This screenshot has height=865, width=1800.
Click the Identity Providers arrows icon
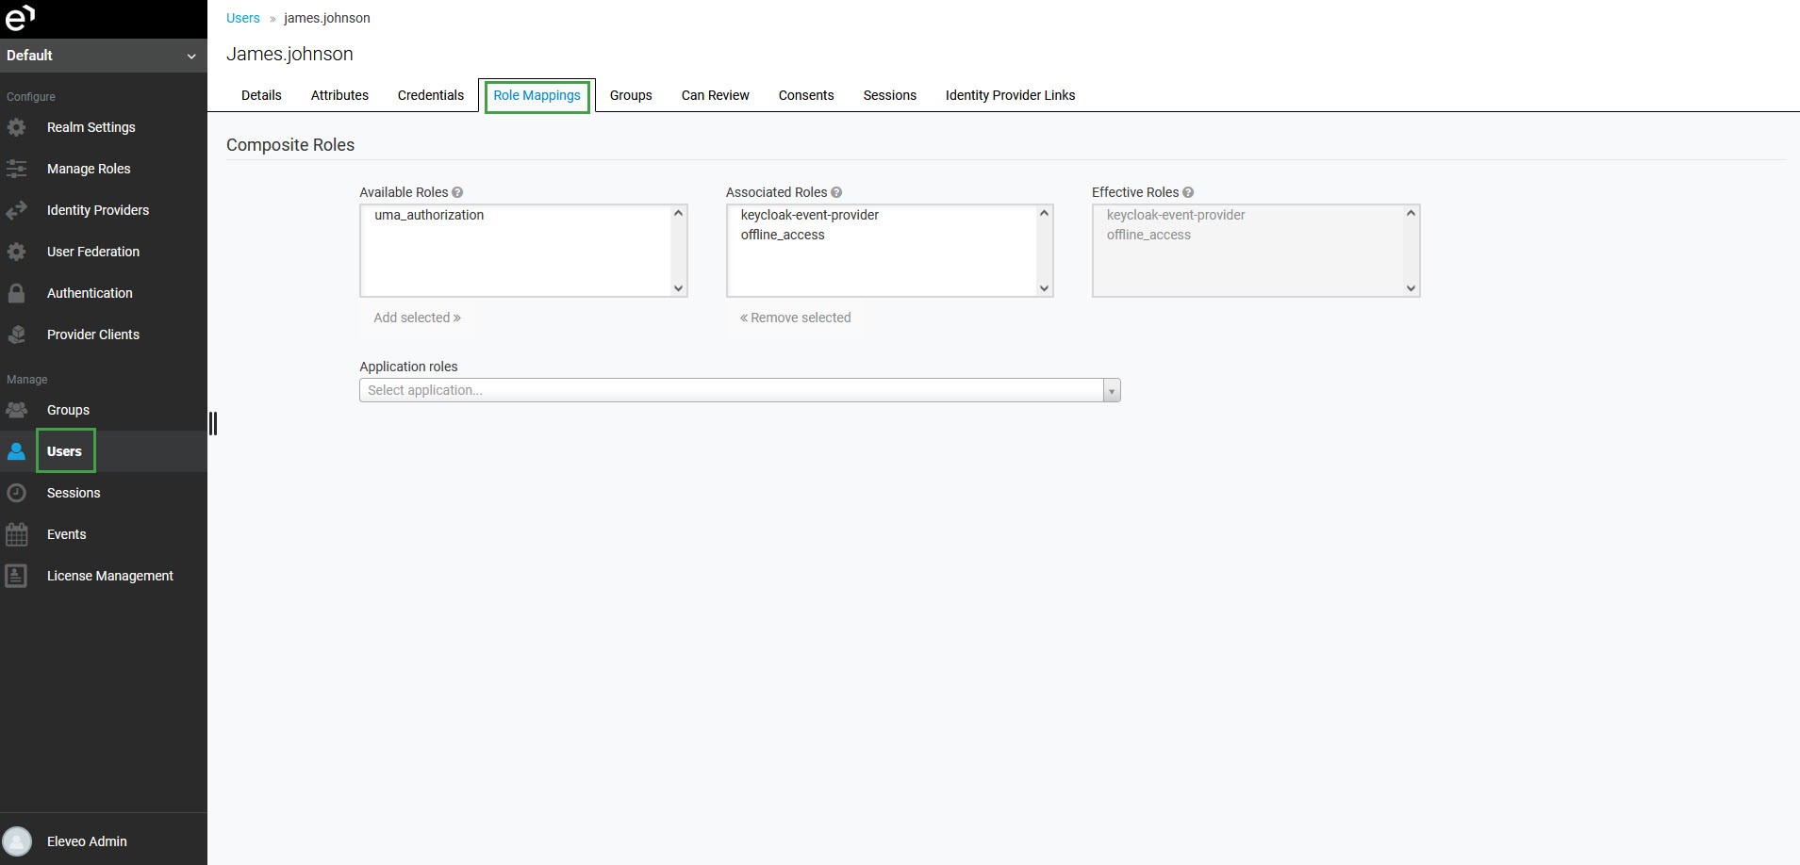(x=17, y=210)
